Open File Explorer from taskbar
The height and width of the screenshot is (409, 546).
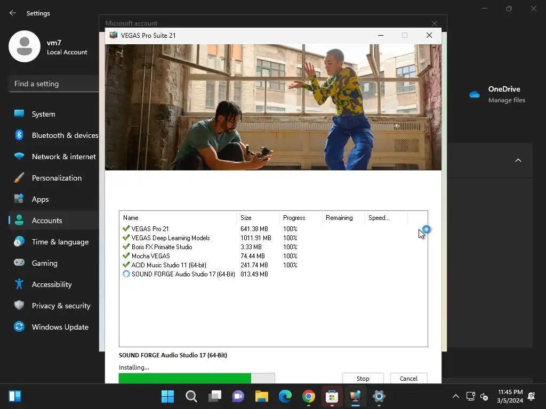pyautogui.click(x=261, y=396)
